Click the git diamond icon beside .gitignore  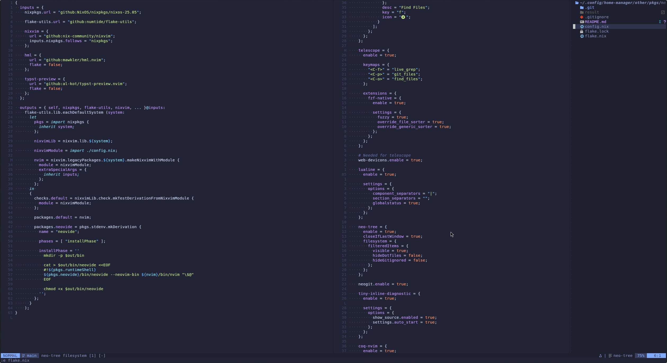pyautogui.click(x=582, y=17)
